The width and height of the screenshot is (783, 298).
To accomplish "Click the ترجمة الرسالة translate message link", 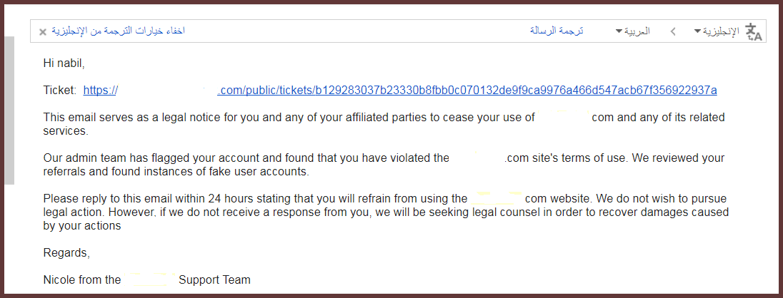I will coord(557,31).
